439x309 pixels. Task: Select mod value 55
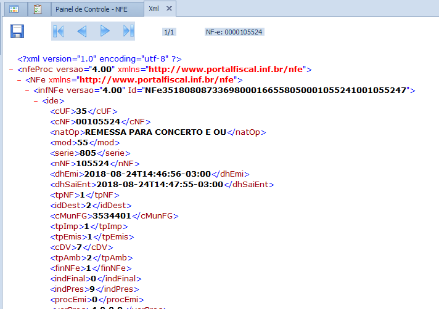pyautogui.click(x=83, y=143)
